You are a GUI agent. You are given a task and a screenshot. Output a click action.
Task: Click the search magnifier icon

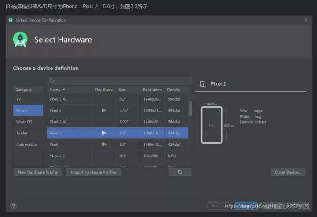point(52,81)
